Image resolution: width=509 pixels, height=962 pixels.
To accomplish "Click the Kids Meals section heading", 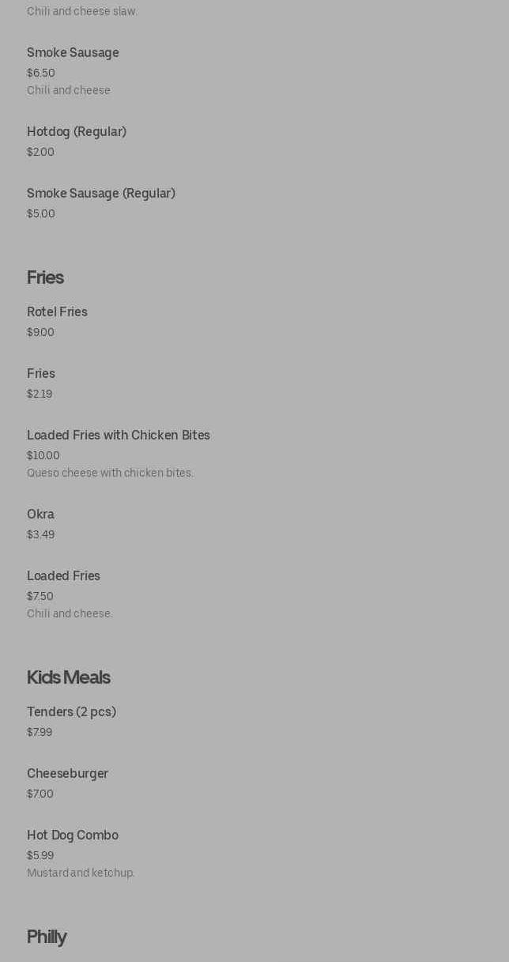I will (x=69, y=677).
